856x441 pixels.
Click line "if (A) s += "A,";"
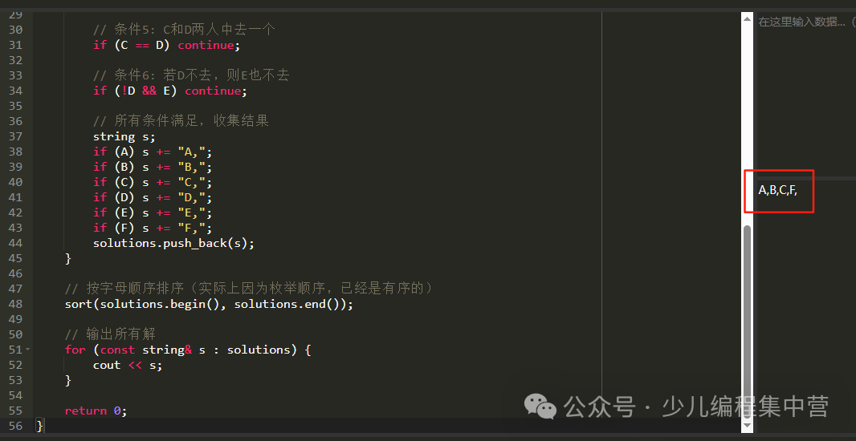click(153, 152)
